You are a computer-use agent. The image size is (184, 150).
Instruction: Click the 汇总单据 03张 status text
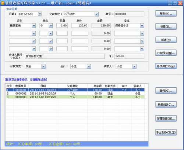point(30,144)
